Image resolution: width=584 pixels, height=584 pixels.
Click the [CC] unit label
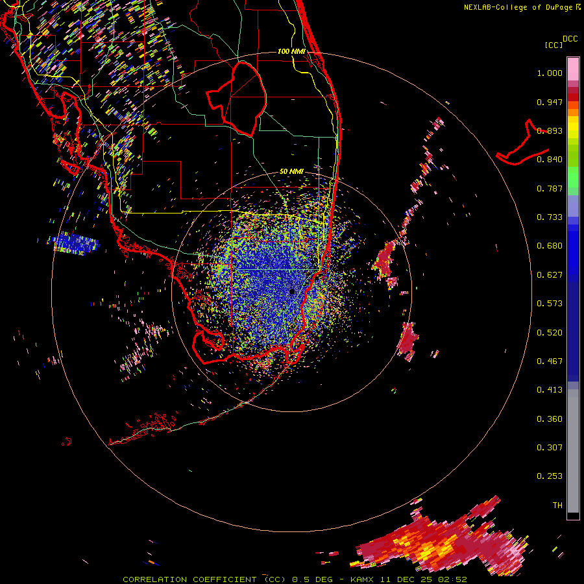pyautogui.click(x=554, y=45)
